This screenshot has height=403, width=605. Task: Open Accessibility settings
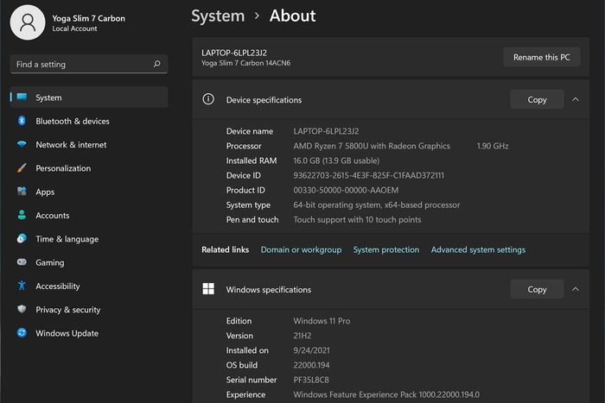click(89, 286)
